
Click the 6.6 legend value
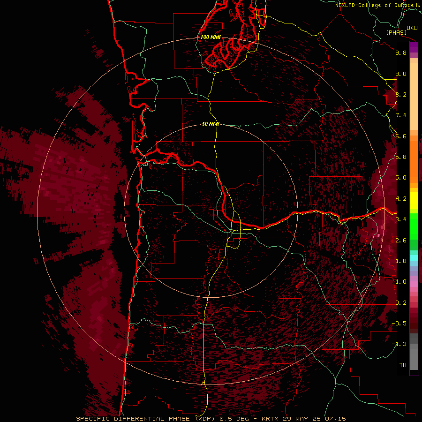[401, 136]
